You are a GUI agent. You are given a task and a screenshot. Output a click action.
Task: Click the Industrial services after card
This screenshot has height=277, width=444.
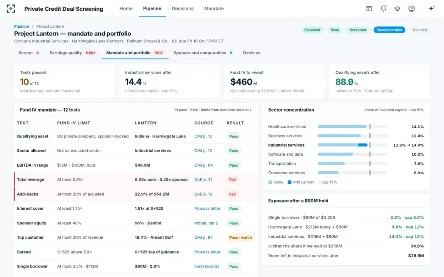(x=169, y=82)
